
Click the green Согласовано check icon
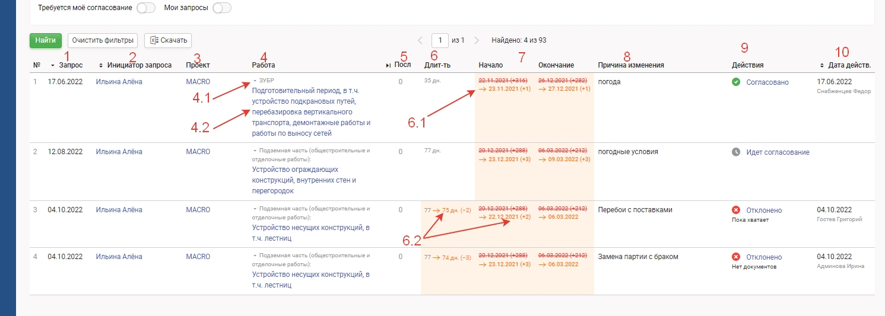pyautogui.click(x=736, y=82)
